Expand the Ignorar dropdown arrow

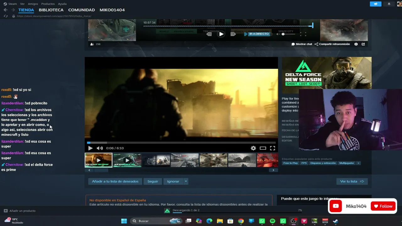click(186, 181)
